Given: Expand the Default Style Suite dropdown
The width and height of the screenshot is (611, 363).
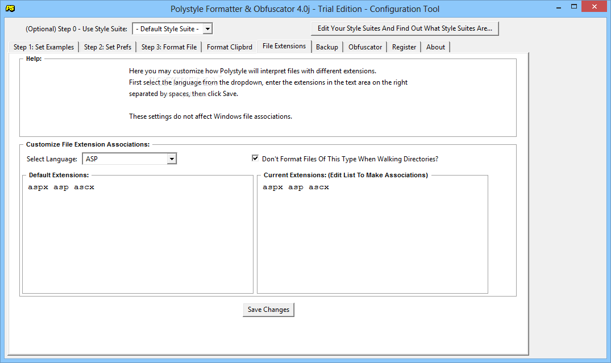Looking at the screenshot, I should (207, 29).
